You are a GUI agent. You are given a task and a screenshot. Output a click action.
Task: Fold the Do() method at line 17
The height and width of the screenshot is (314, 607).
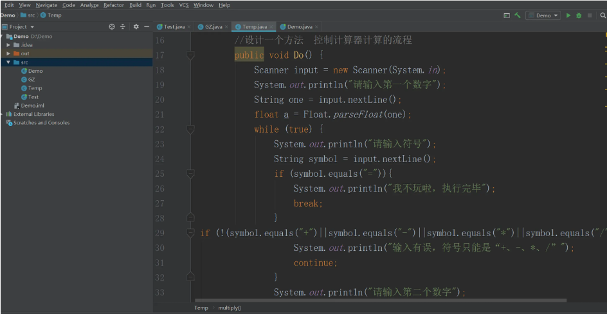pos(190,56)
